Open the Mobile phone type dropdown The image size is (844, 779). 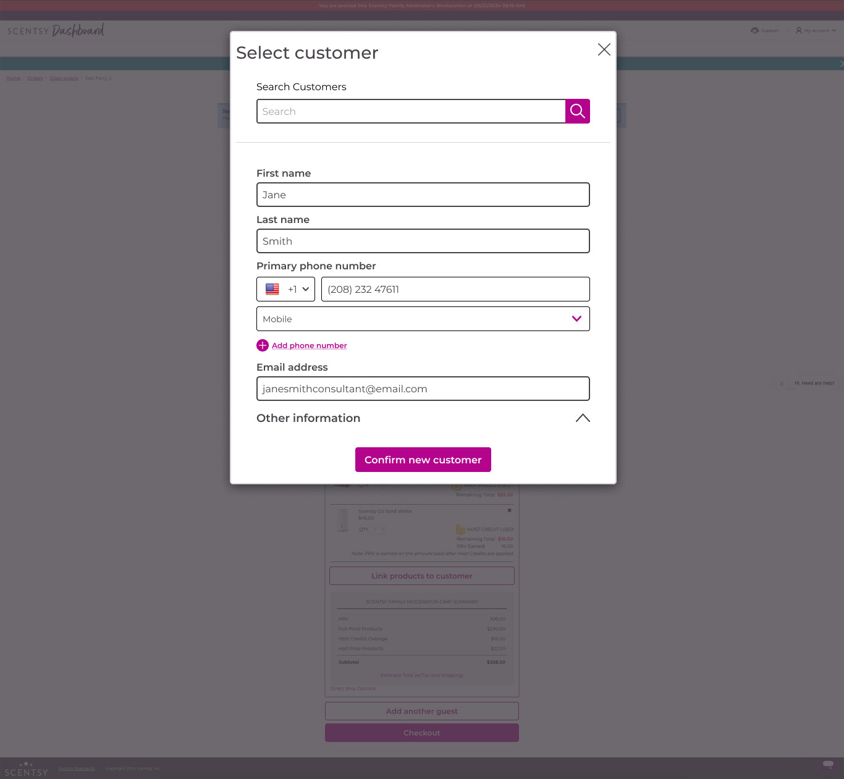(423, 319)
